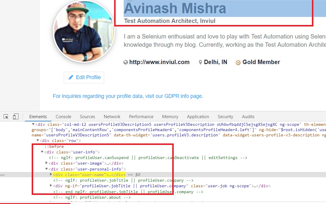Image resolution: width=326 pixels, height=204 pixels.
Task: Click the pencil icon on Edit Profile
Action: (x=71, y=77)
